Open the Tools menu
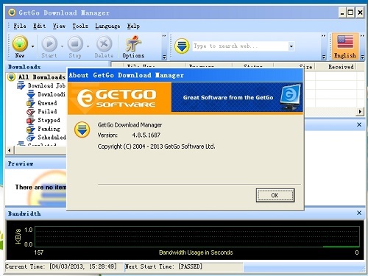The width and height of the screenshot is (368, 276). (80, 26)
